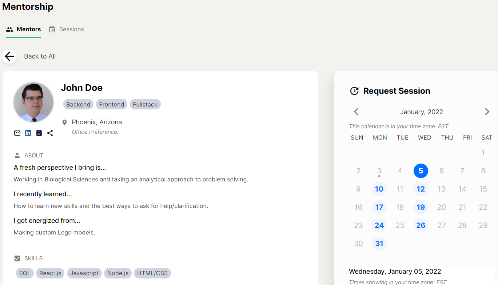Click the Mentorship page title
This screenshot has height=285, width=498.
28,7
